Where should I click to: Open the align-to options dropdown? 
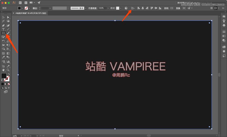pyautogui.click(x=133, y=8)
